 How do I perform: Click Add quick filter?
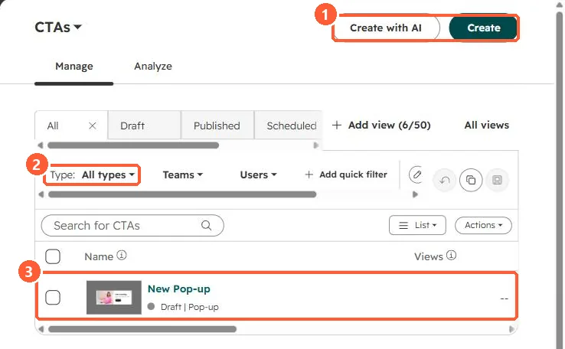tap(346, 174)
